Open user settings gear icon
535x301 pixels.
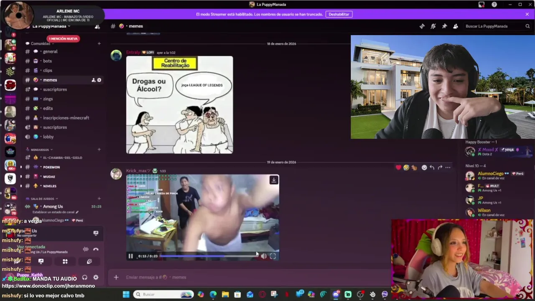(x=96, y=277)
